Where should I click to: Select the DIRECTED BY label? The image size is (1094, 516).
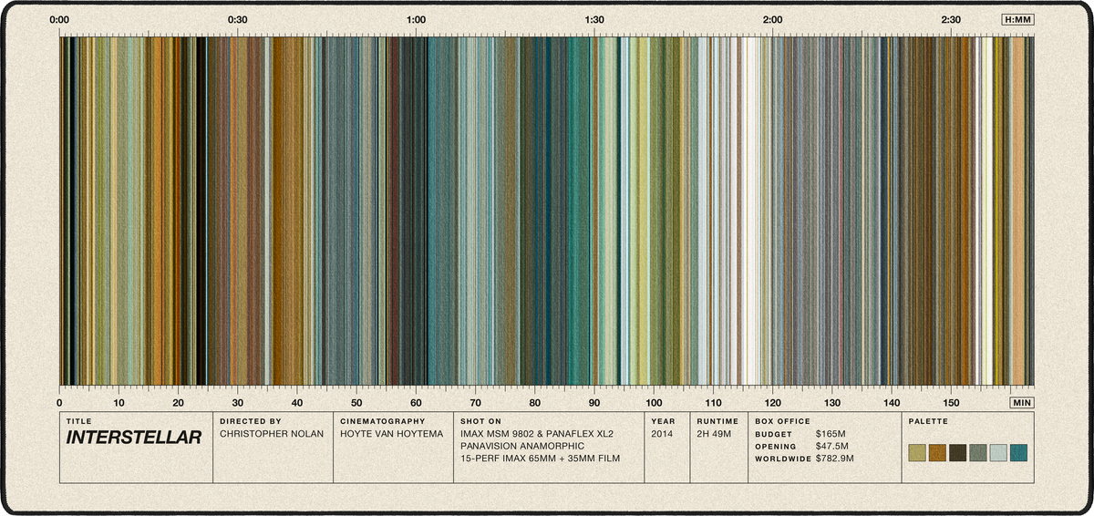251,421
